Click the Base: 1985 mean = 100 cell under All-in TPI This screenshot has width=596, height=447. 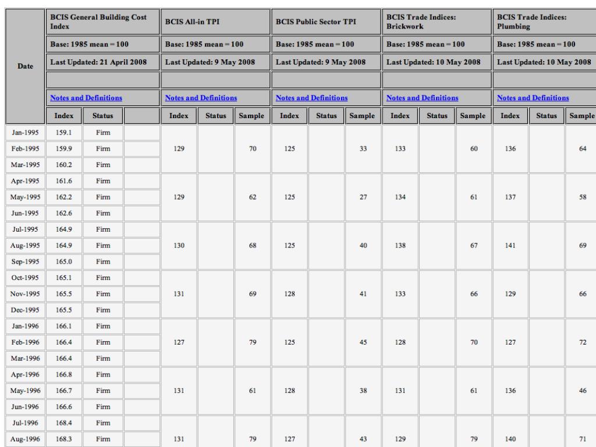click(215, 44)
